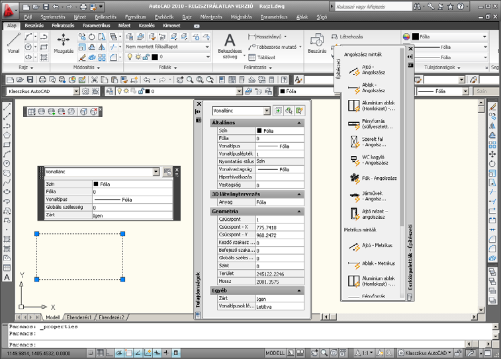501x359 pixels.
Task: Select Fényforrás süllyesztett palette tool
Action: [x=369, y=124]
